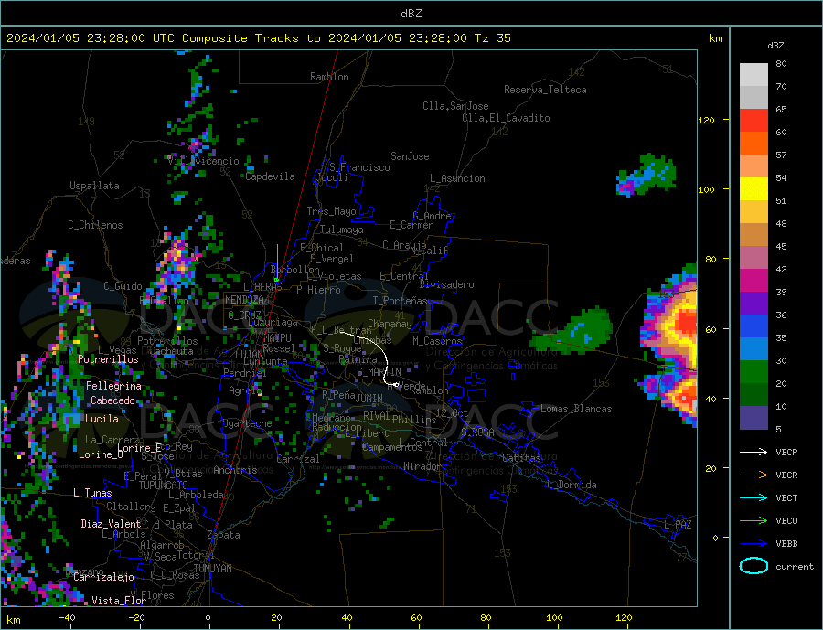Select the red swatch in dBZ scale
The height and width of the screenshot is (630, 823).
[x=754, y=120]
